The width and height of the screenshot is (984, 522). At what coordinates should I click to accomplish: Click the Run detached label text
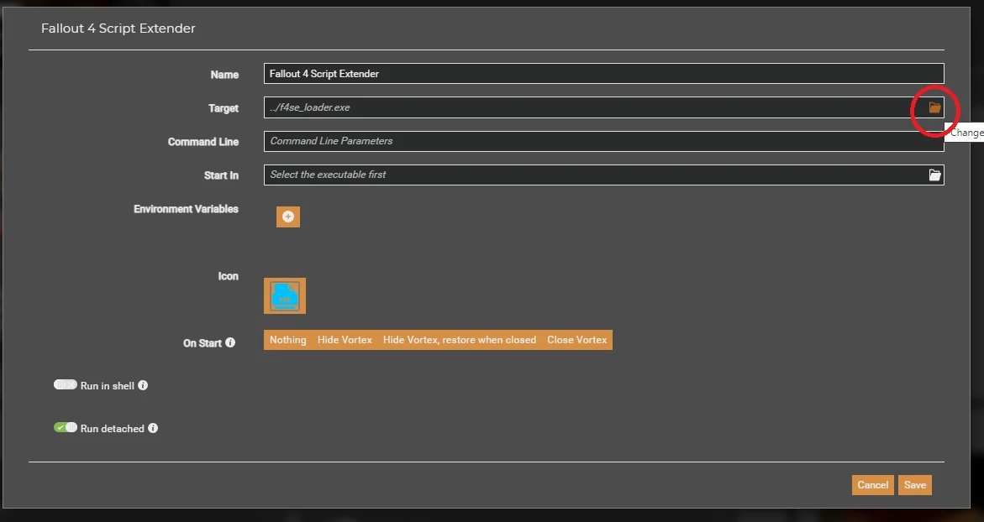pos(113,429)
